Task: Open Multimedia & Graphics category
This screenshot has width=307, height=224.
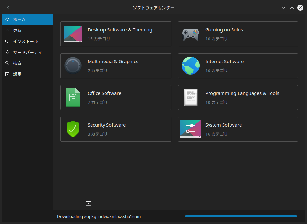Action: tap(116, 66)
